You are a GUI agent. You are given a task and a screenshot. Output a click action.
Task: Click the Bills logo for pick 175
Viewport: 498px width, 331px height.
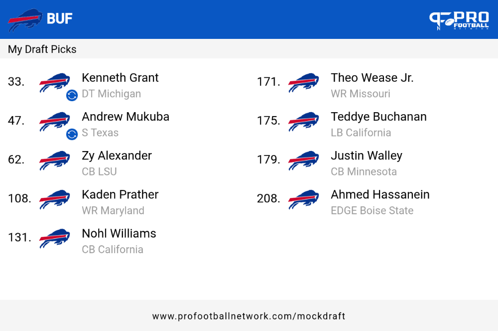[304, 122]
